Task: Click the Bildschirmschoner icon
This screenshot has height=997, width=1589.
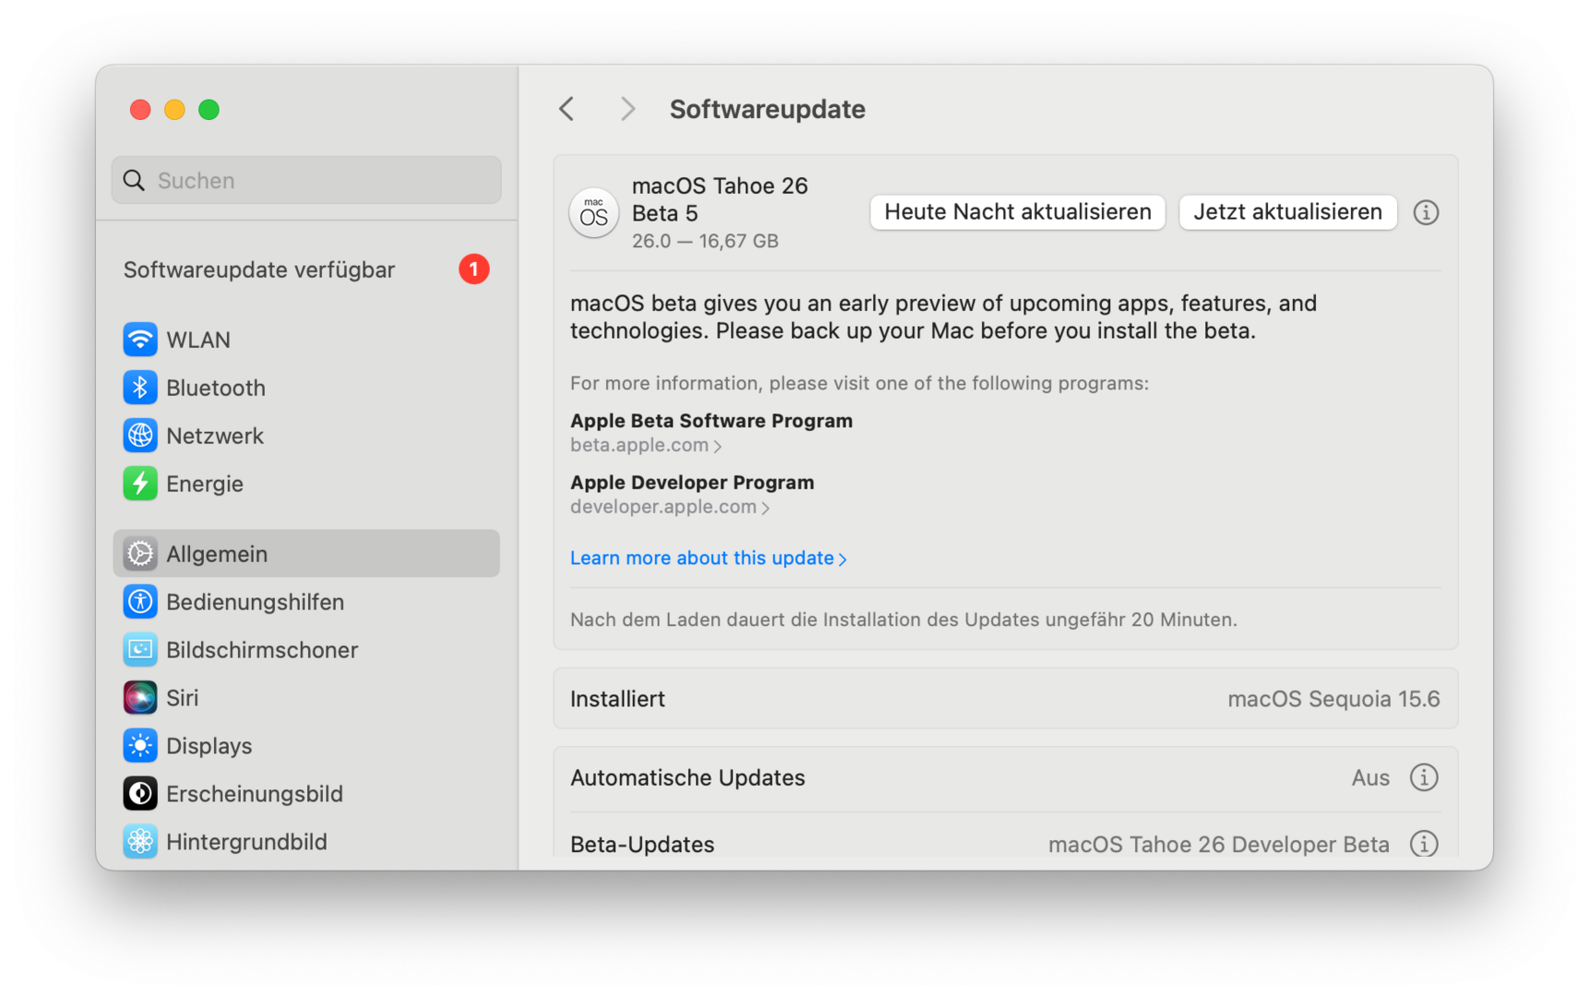Action: click(140, 650)
